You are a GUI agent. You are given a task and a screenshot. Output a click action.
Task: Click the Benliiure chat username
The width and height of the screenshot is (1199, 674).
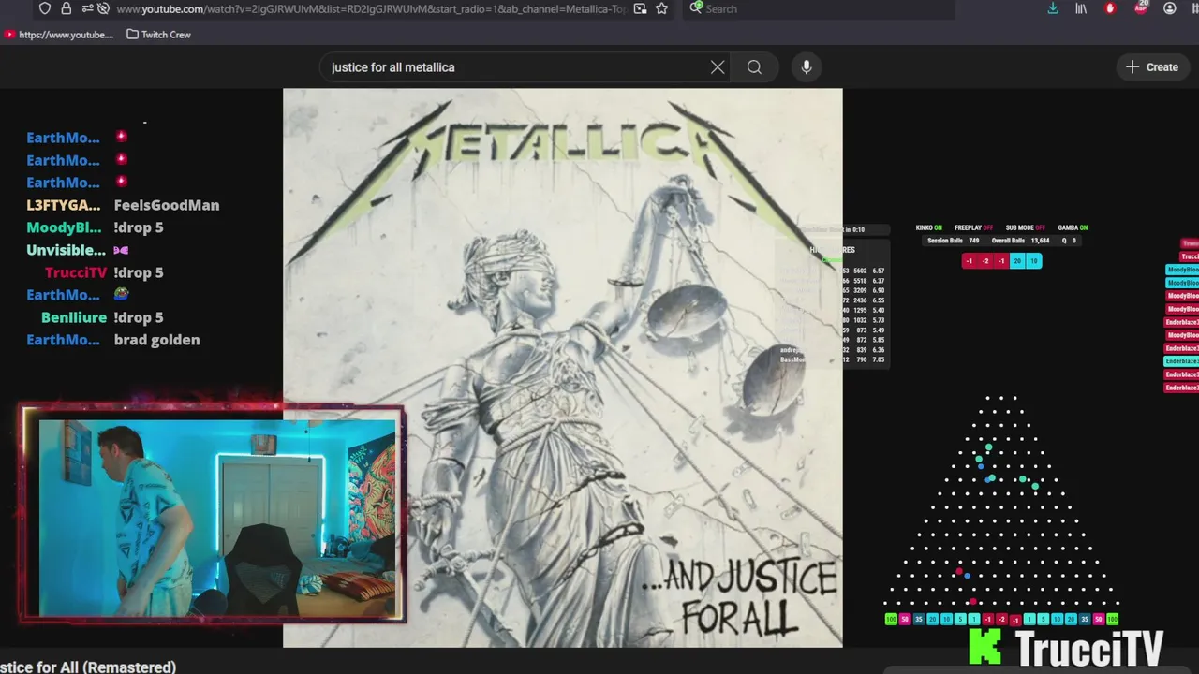pos(74,317)
